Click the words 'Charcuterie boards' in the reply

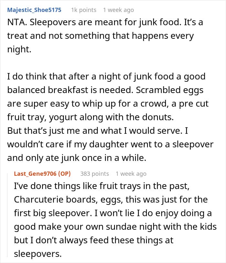click(56, 200)
